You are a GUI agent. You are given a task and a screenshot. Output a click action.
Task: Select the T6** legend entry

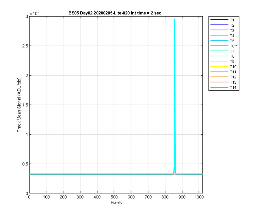click(224, 46)
